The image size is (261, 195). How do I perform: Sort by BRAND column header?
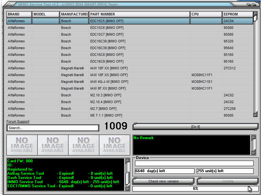[19, 14]
